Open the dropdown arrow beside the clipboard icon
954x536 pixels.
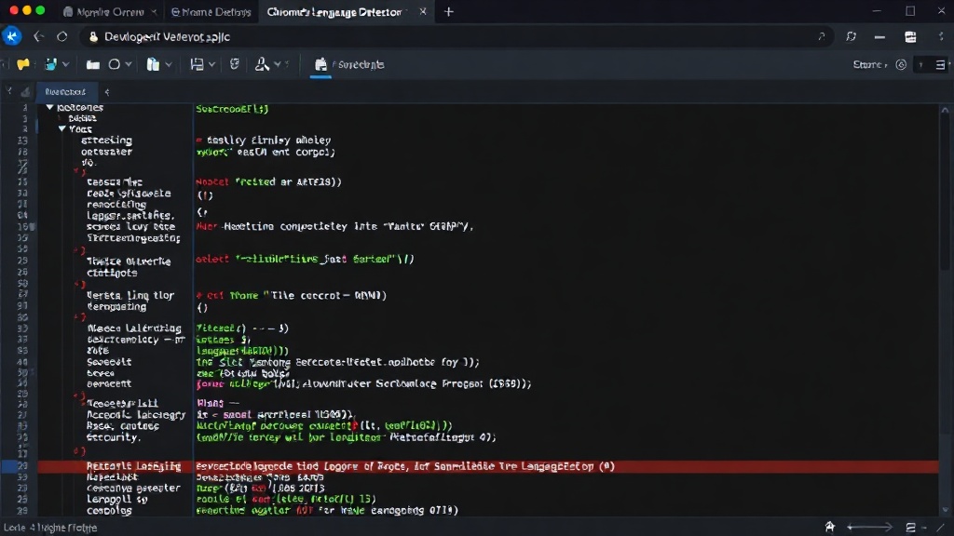169,64
